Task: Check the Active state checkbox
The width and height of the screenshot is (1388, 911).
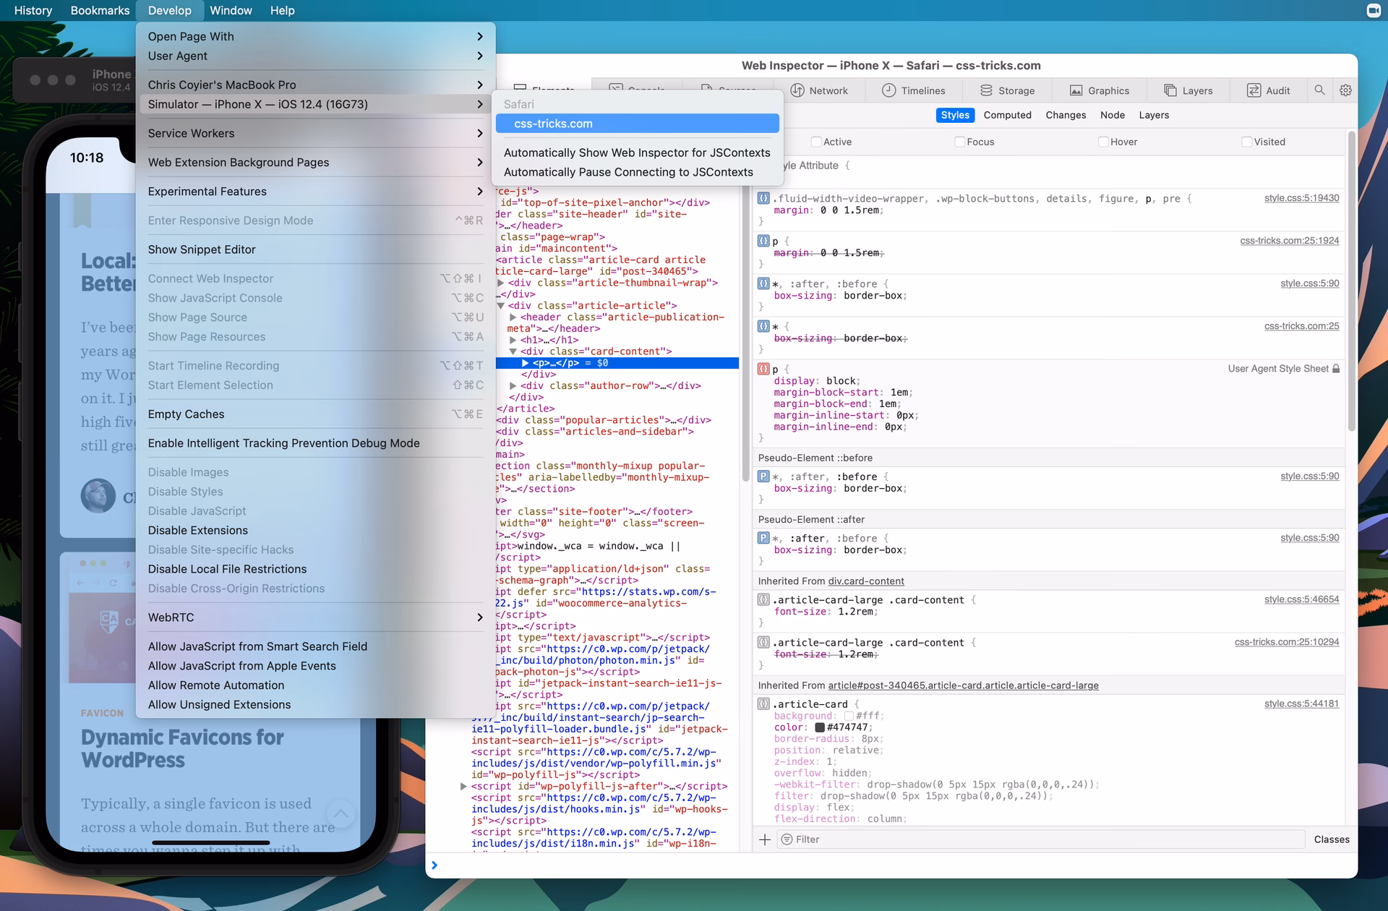Action: (x=815, y=142)
